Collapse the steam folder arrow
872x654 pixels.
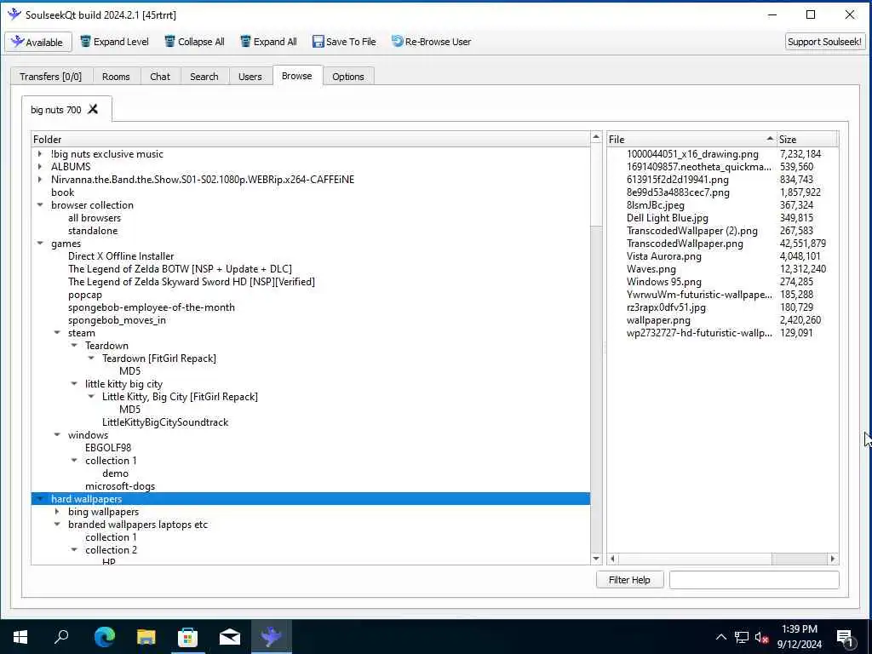coord(57,333)
